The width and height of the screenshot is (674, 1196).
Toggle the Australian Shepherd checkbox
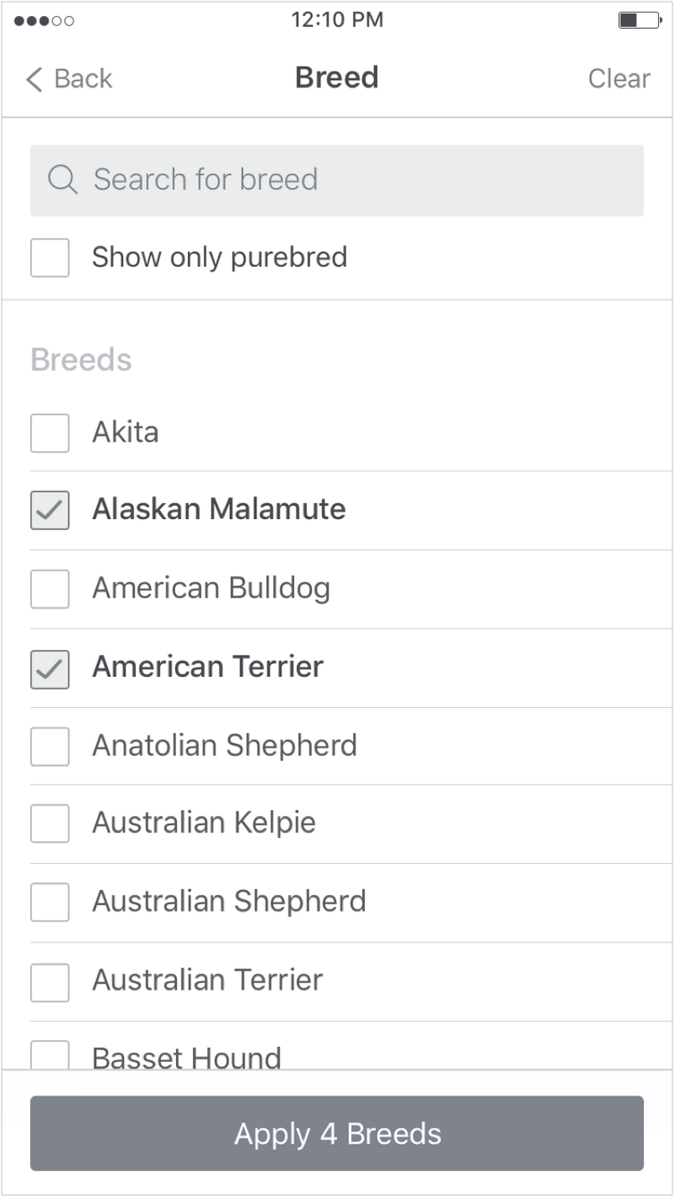[50, 902]
